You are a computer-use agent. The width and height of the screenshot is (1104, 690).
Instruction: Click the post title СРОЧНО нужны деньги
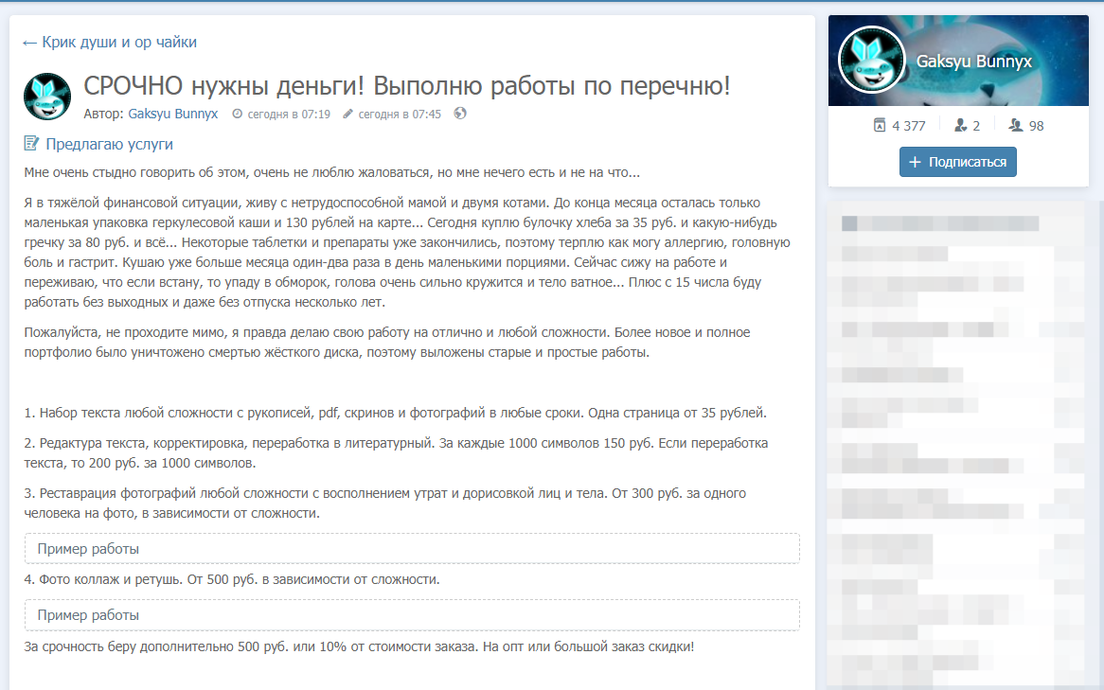pyautogui.click(x=407, y=86)
